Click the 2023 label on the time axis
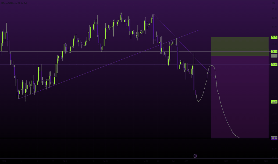This screenshot has width=278, height=164. coord(4,161)
